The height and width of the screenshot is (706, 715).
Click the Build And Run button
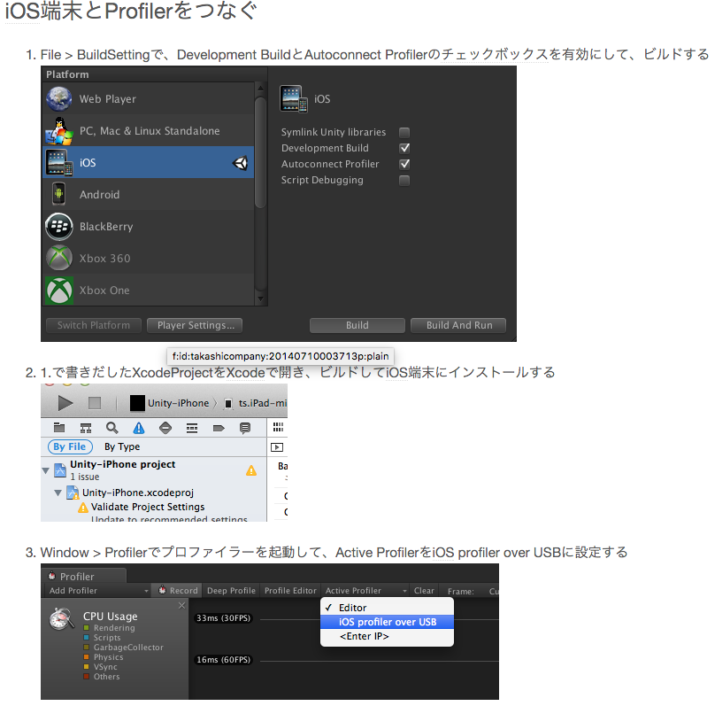pos(457,325)
